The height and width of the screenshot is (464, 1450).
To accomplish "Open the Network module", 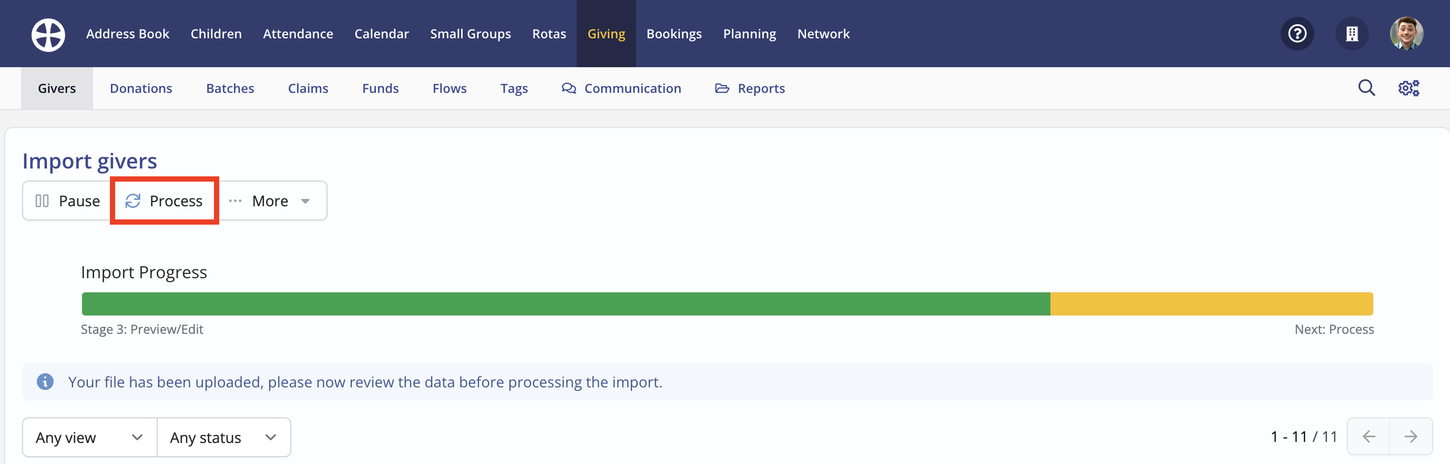I will point(823,34).
